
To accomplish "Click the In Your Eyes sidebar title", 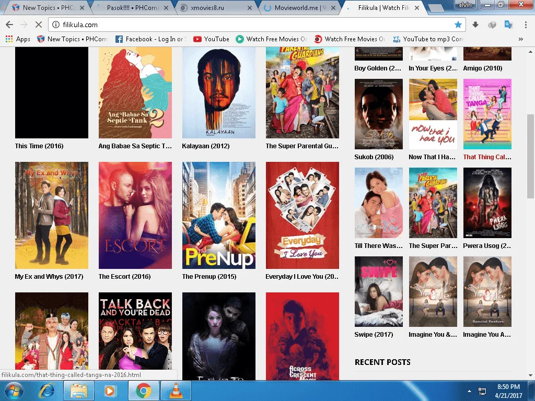I will 433,68.
